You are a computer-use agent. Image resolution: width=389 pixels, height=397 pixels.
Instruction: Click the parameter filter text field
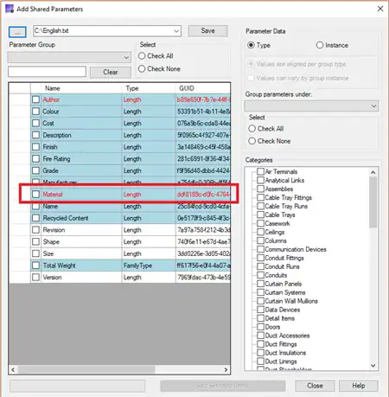47,72
